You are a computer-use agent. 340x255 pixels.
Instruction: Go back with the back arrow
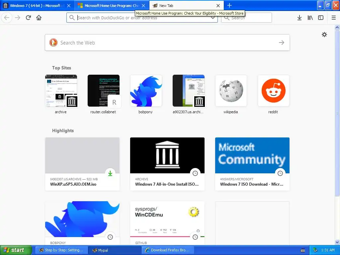tap(7, 18)
